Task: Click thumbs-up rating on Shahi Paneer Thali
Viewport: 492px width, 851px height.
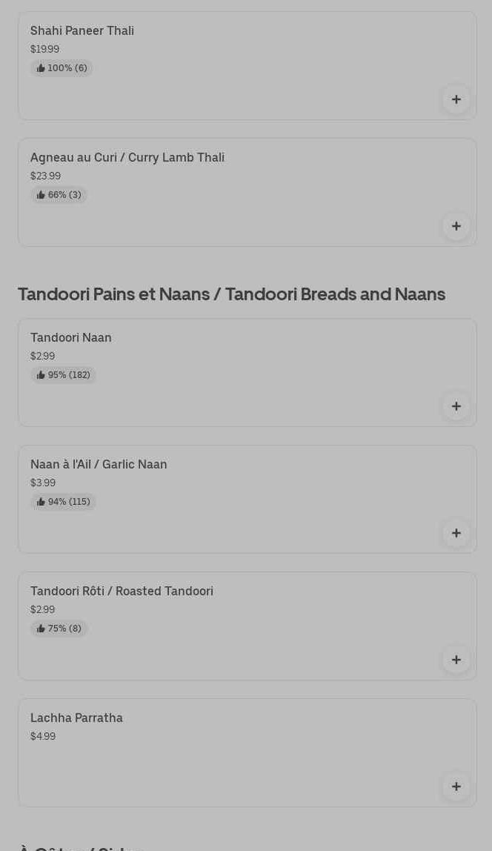Action: pos(61,68)
